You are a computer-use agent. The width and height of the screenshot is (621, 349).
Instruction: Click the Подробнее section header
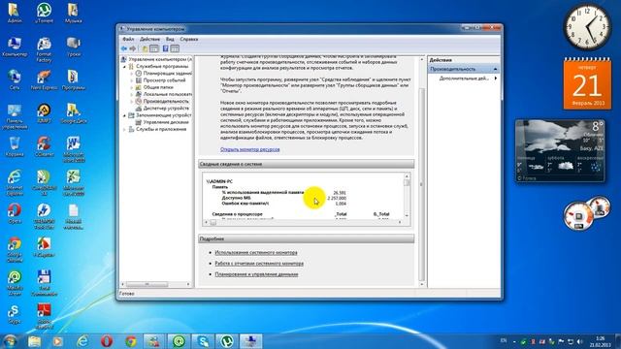pyautogui.click(x=307, y=239)
